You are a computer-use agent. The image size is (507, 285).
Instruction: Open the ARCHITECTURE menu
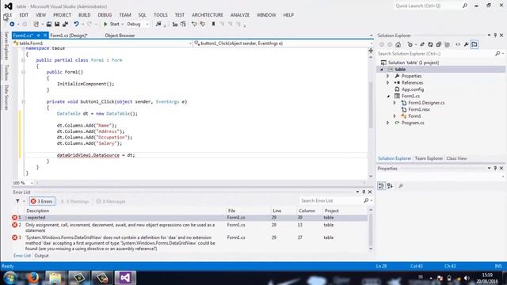[208, 15]
